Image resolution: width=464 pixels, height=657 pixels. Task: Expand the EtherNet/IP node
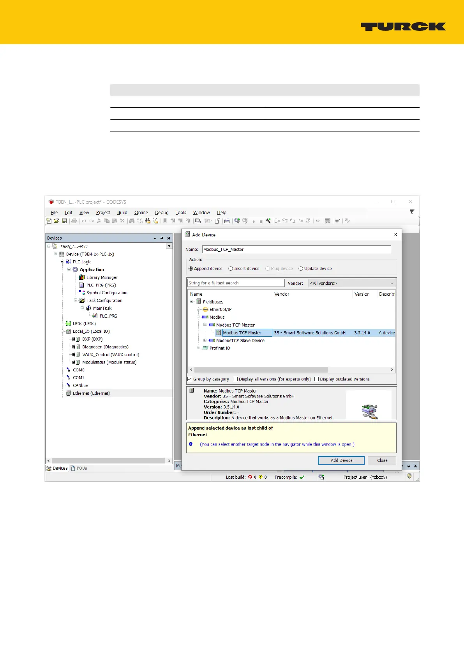coord(198,309)
